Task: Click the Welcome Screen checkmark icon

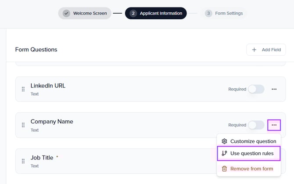Action: [x=67, y=13]
